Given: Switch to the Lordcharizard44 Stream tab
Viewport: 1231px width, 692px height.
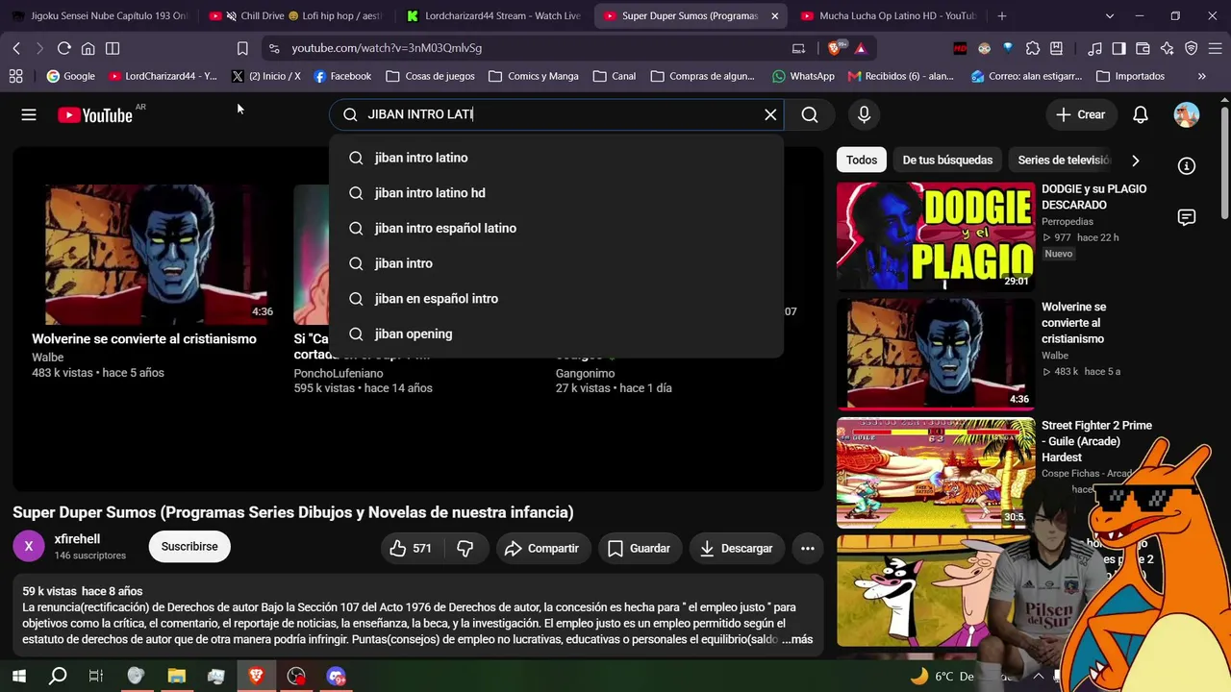Looking at the screenshot, I should click(494, 15).
